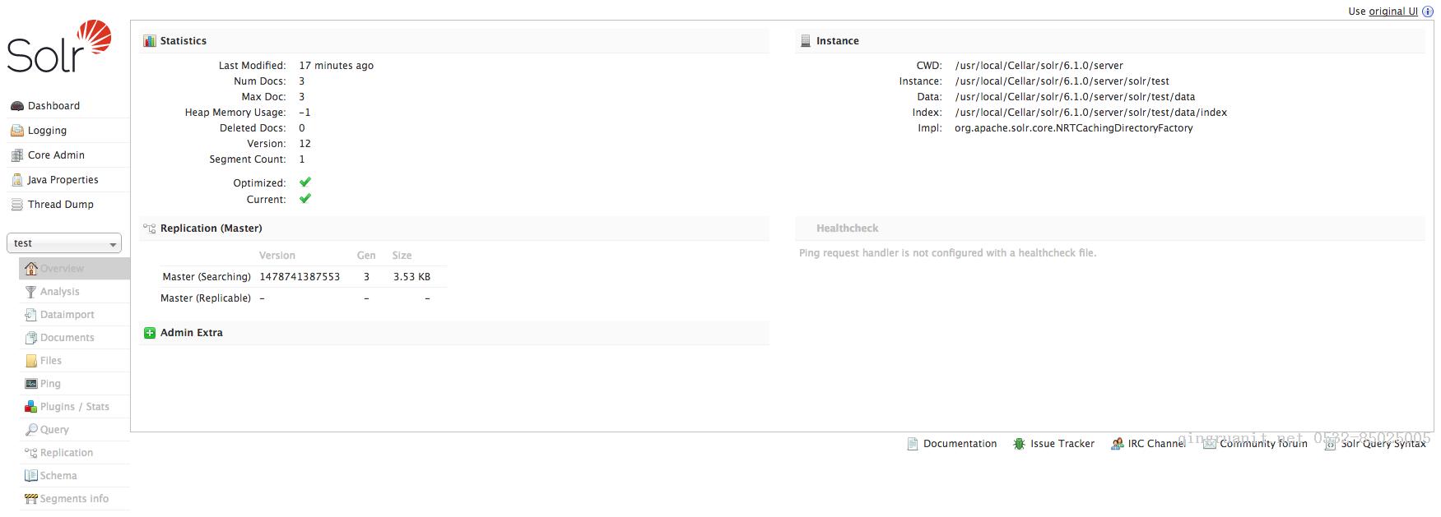Click the Community forum envelope icon
Viewport: 1441px width, 517px height.
click(x=1209, y=444)
